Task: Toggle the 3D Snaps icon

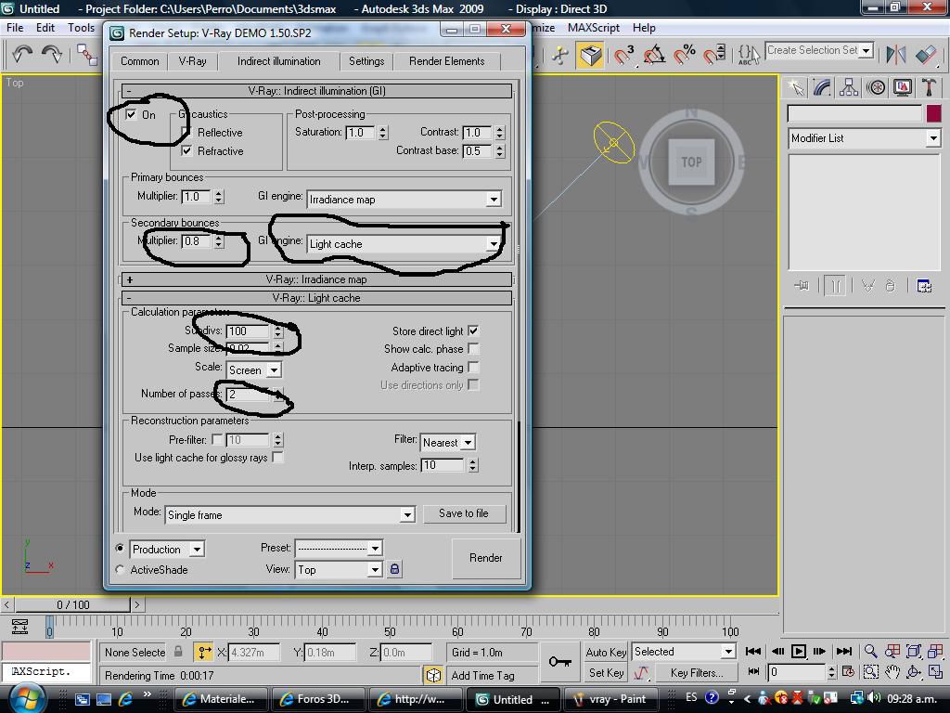Action: [x=623, y=55]
